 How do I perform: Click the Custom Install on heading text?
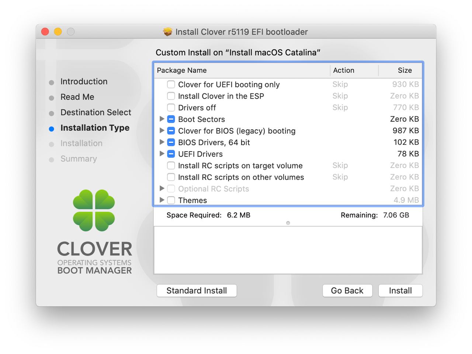coord(238,52)
